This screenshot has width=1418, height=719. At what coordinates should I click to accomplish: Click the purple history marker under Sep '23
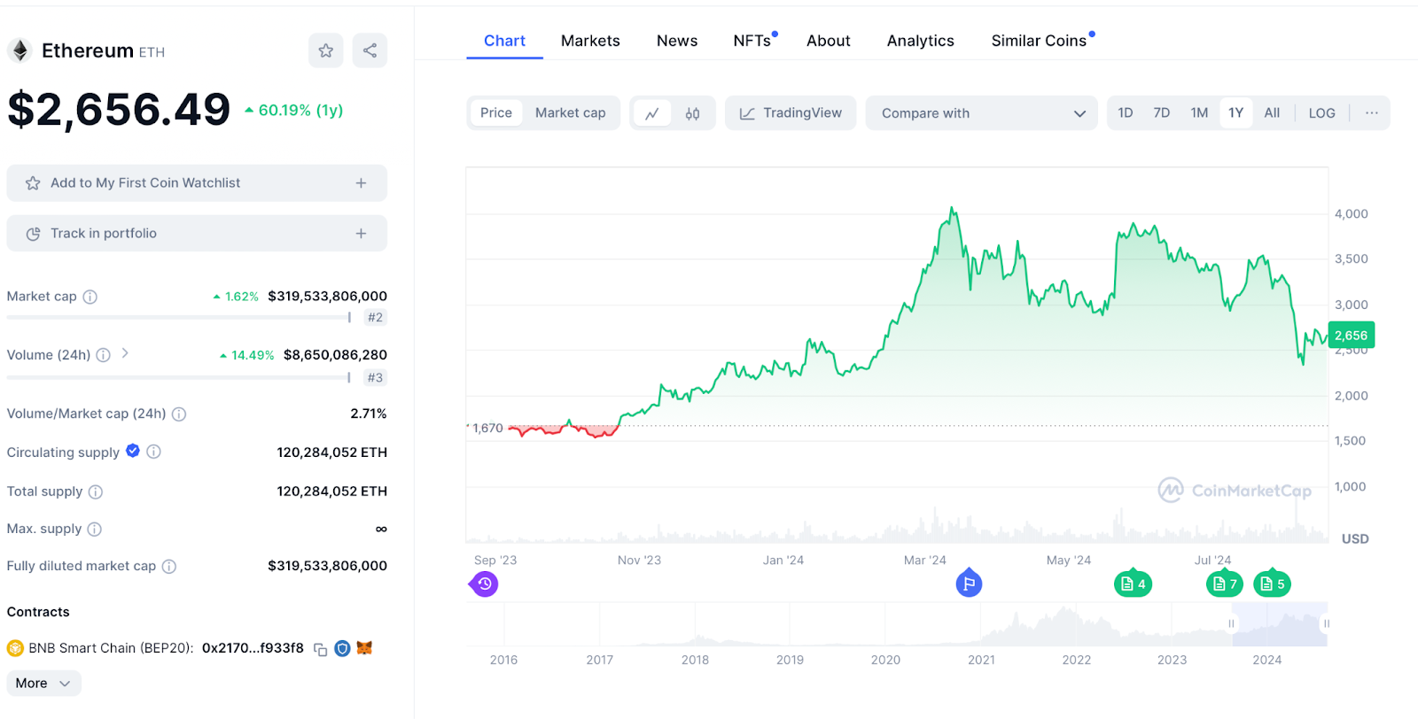coord(484,584)
